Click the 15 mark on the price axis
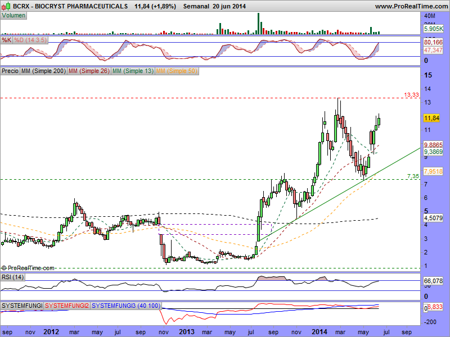 (428, 75)
